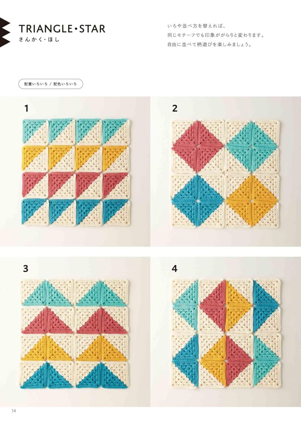
Task: Click the last line of the description paragraph
Action: pyautogui.click(x=209, y=45)
